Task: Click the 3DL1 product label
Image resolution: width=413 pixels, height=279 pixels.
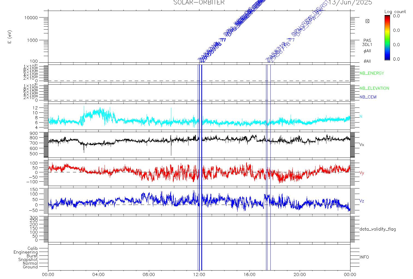Action: click(x=367, y=45)
